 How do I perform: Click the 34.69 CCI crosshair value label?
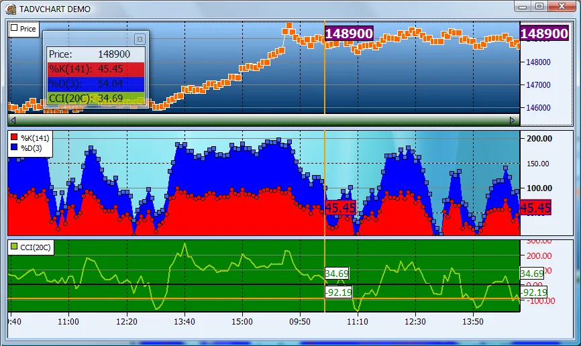337,274
